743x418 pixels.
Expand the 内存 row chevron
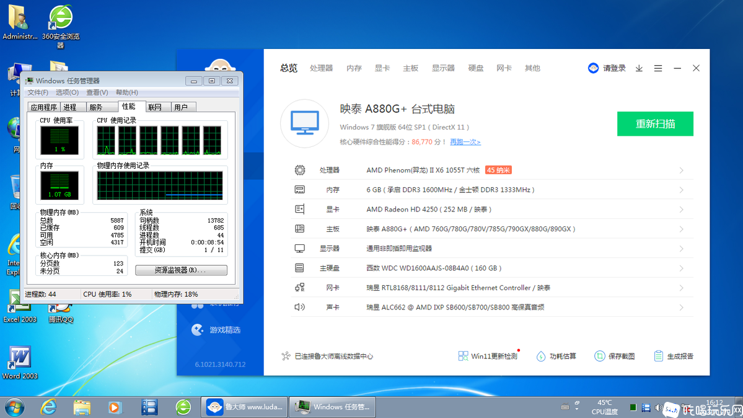(x=682, y=190)
